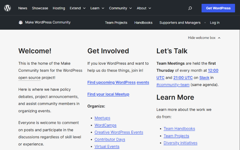Click the WordPress logo icon

[7, 8]
